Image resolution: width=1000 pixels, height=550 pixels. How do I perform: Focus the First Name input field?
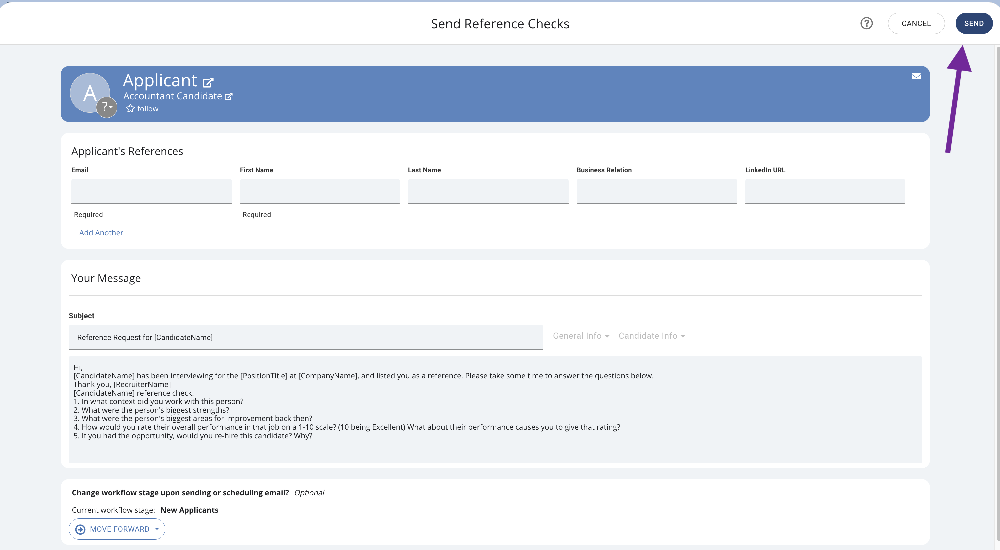click(320, 191)
